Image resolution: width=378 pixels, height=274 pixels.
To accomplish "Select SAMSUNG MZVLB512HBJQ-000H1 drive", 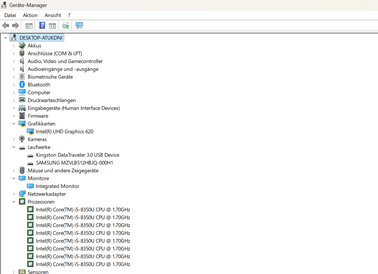I will point(75,162).
